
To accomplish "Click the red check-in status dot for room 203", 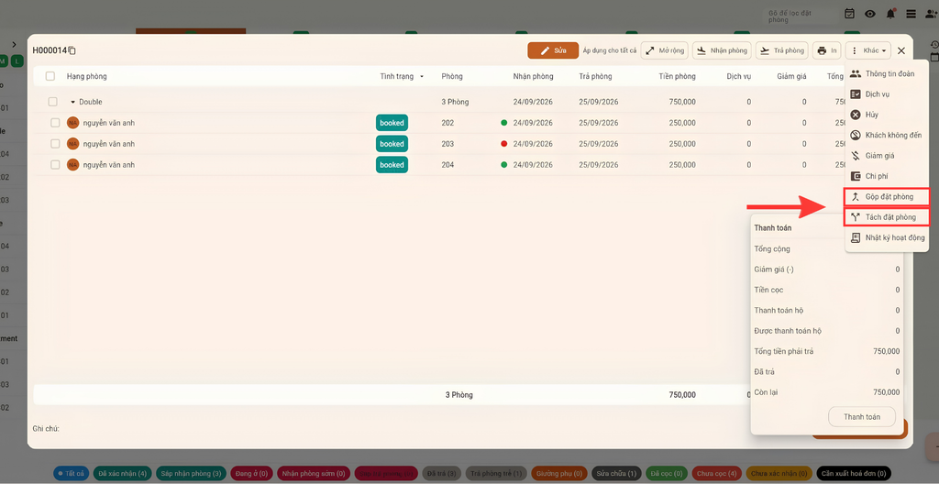I will [503, 144].
